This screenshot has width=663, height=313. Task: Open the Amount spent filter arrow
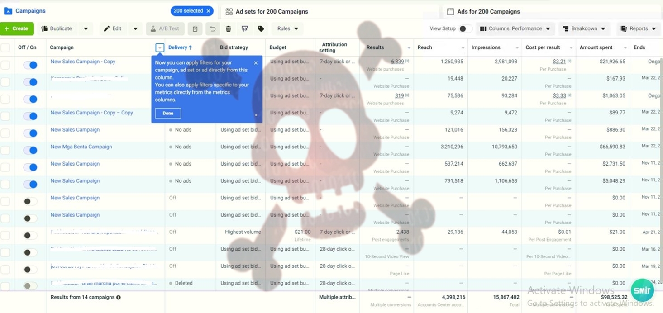(x=625, y=47)
